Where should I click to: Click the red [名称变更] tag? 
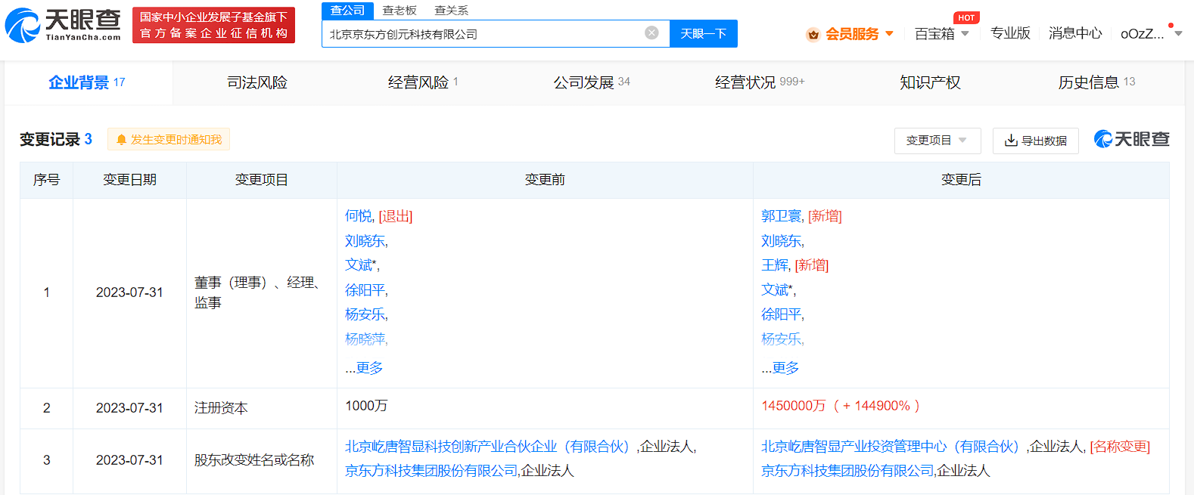pyautogui.click(x=1120, y=447)
